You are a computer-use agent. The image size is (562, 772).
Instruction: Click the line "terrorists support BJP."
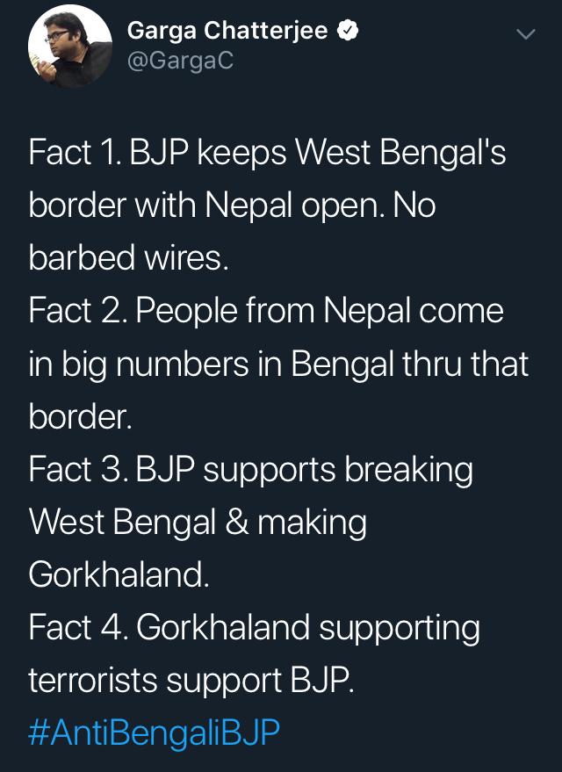tap(191, 681)
